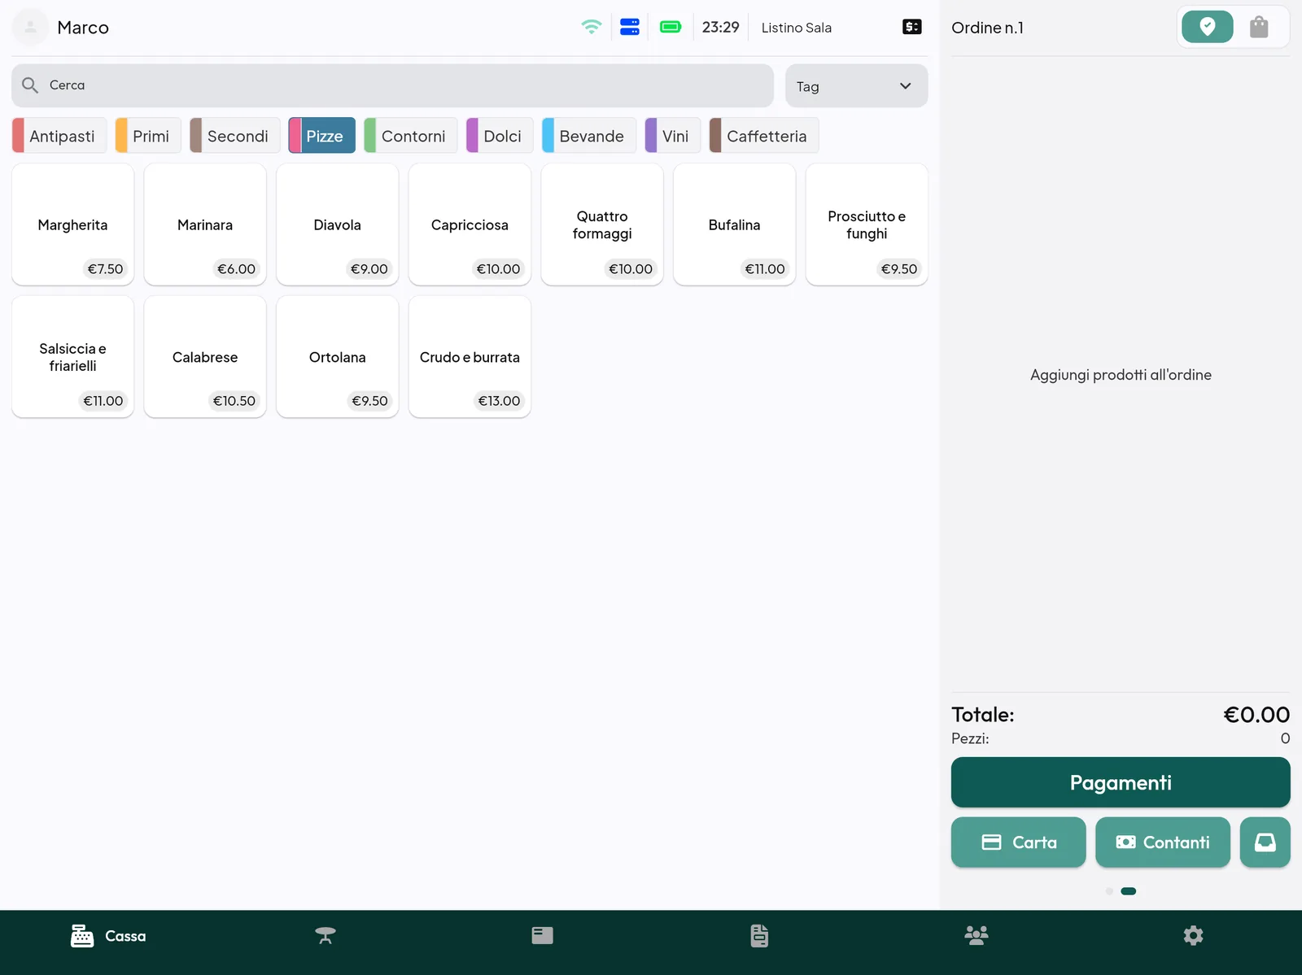Select the Pizze category
Image resolution: width=1302 pixels, height=975 pixels.
(322, 136)
